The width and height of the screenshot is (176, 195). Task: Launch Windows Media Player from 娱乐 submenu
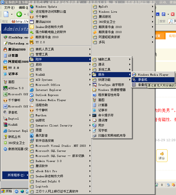[153, 75]
